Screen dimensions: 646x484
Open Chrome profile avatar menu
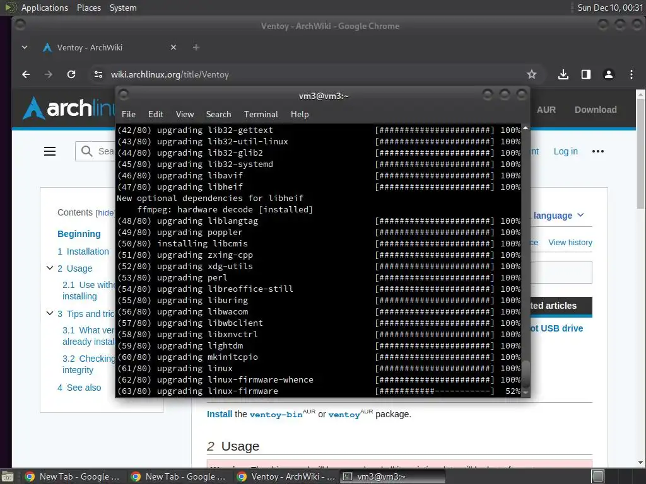click(609, 74)
